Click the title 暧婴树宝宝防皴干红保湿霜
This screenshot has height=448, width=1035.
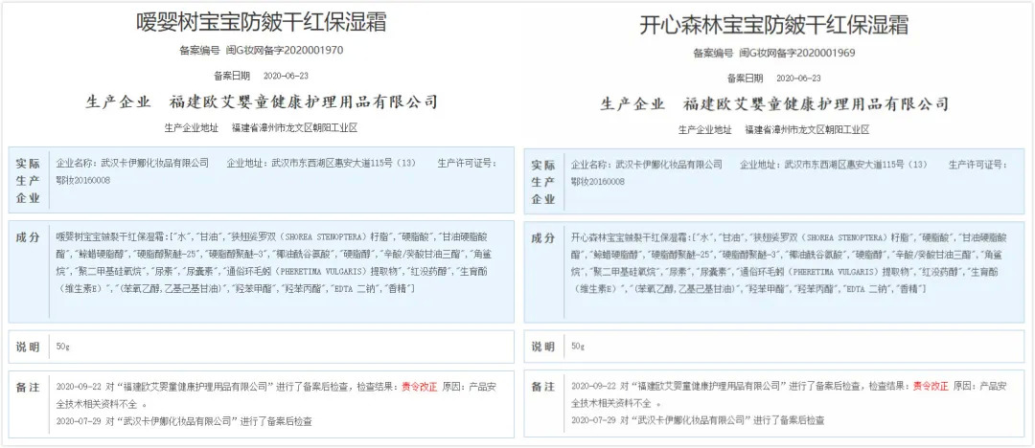pos(262,22)
